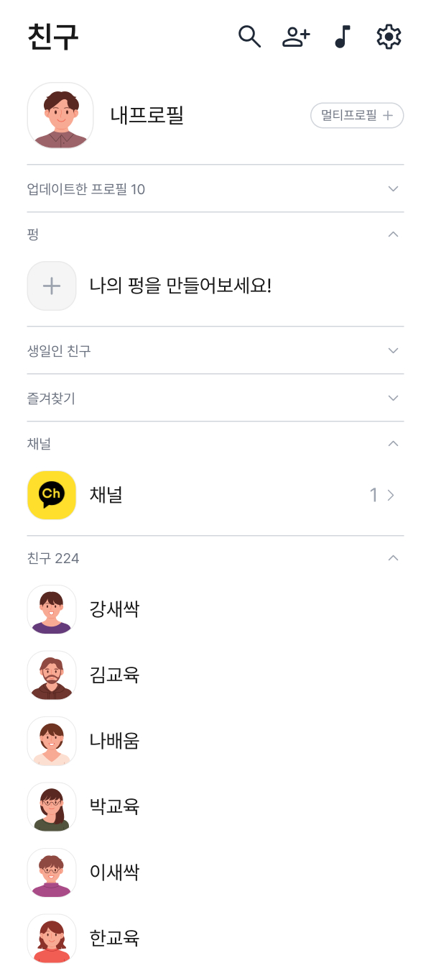Select friend 김교육
The width and height of the screenshot is (431, 971).
coord(114,675)
